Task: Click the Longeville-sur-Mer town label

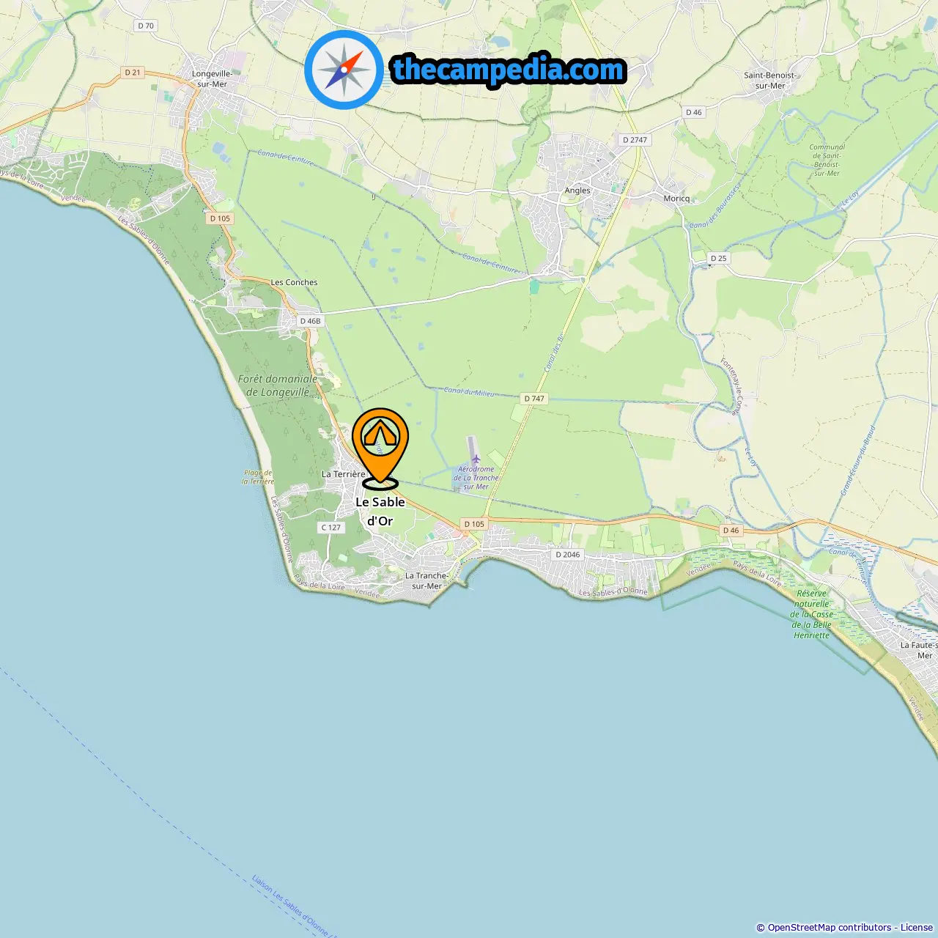Action: [212, 79]
